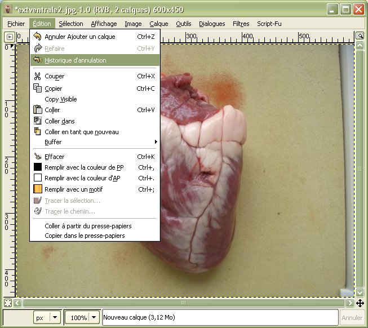Click the Coller dans icon

(38, 121)
